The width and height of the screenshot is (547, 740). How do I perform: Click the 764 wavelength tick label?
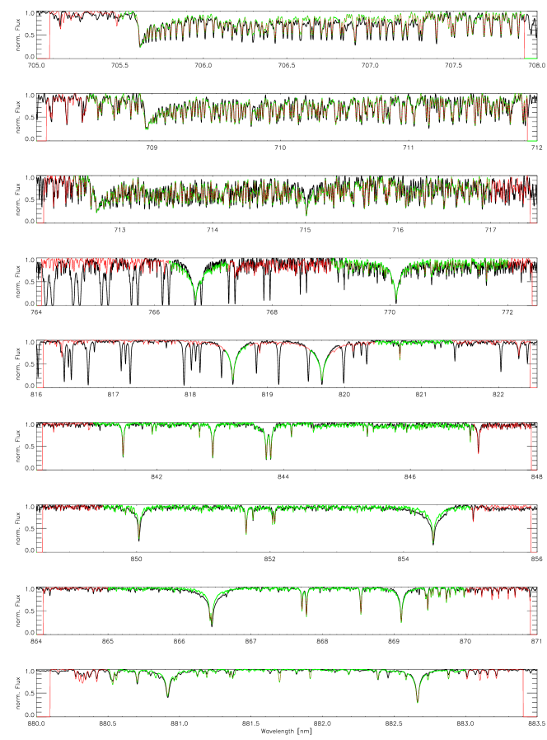(36, 312)
